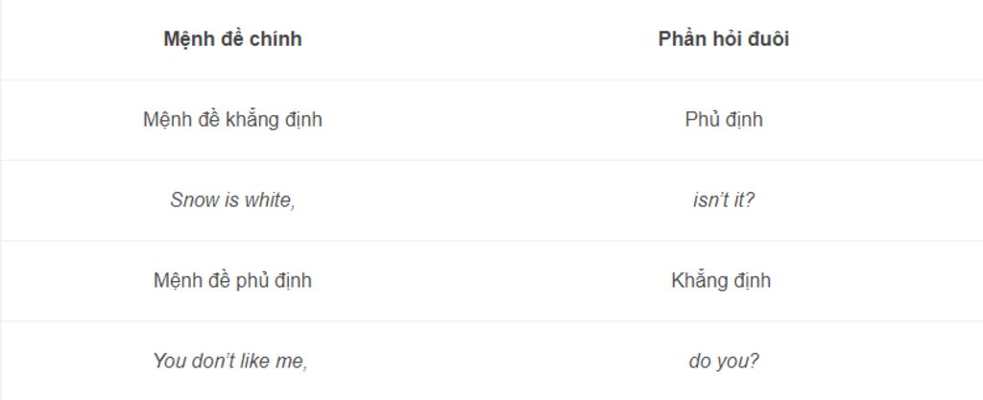Viewport: 983px width, 400px height.
Task: Click the "Mệnh đề phủ định" cell
Action: tap(232, 280)
